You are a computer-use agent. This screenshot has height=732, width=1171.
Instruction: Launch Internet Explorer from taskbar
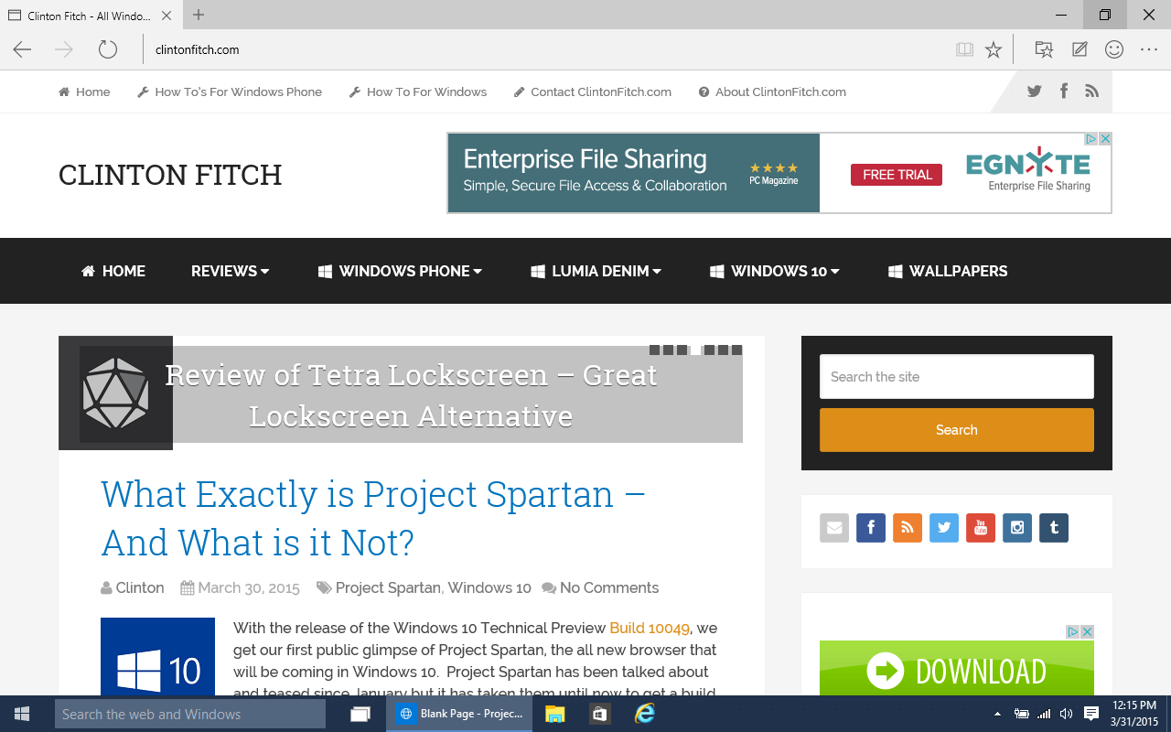(645, 714)
